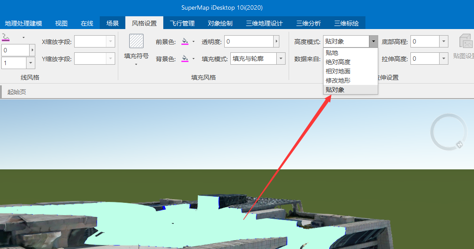This screenshot has width=474, height=249.
Task: Select 相对地面 in the height mode list
Action: [351, 71]
